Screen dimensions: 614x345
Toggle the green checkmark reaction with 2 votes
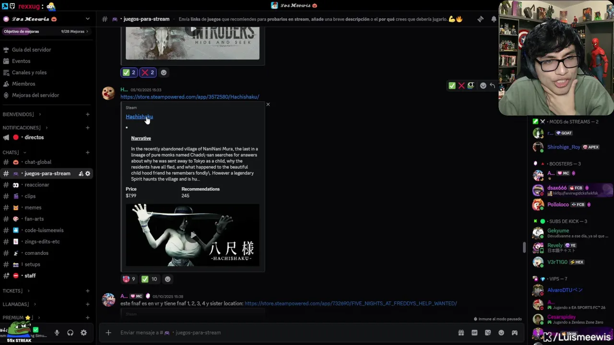pyautogui.click(x=129, y=72)
